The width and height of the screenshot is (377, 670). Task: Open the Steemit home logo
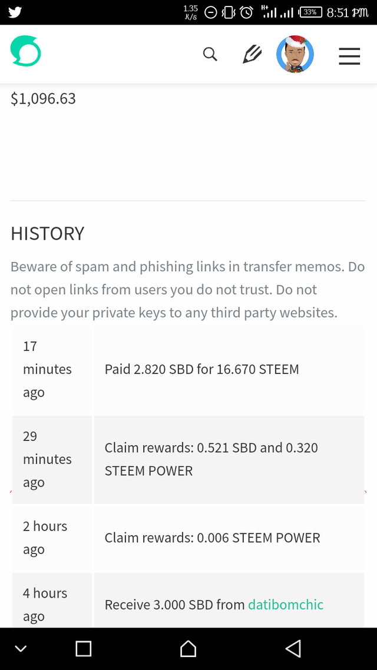tap(26, 51)
